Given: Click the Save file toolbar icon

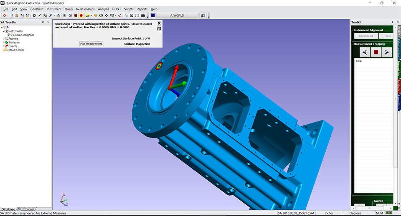Looking at the screenshot, I should [x=27, y=15].
